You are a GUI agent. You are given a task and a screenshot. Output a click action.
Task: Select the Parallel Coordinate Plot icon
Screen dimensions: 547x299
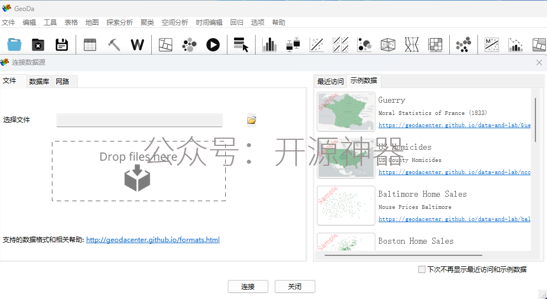(x=412, y=45)
